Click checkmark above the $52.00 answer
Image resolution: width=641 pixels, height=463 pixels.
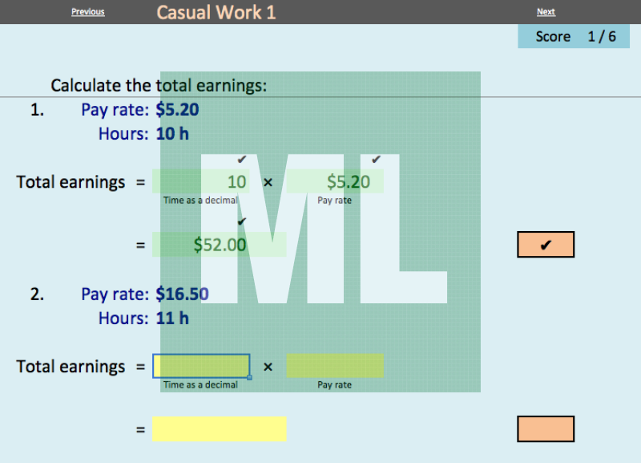click(241, 221)
